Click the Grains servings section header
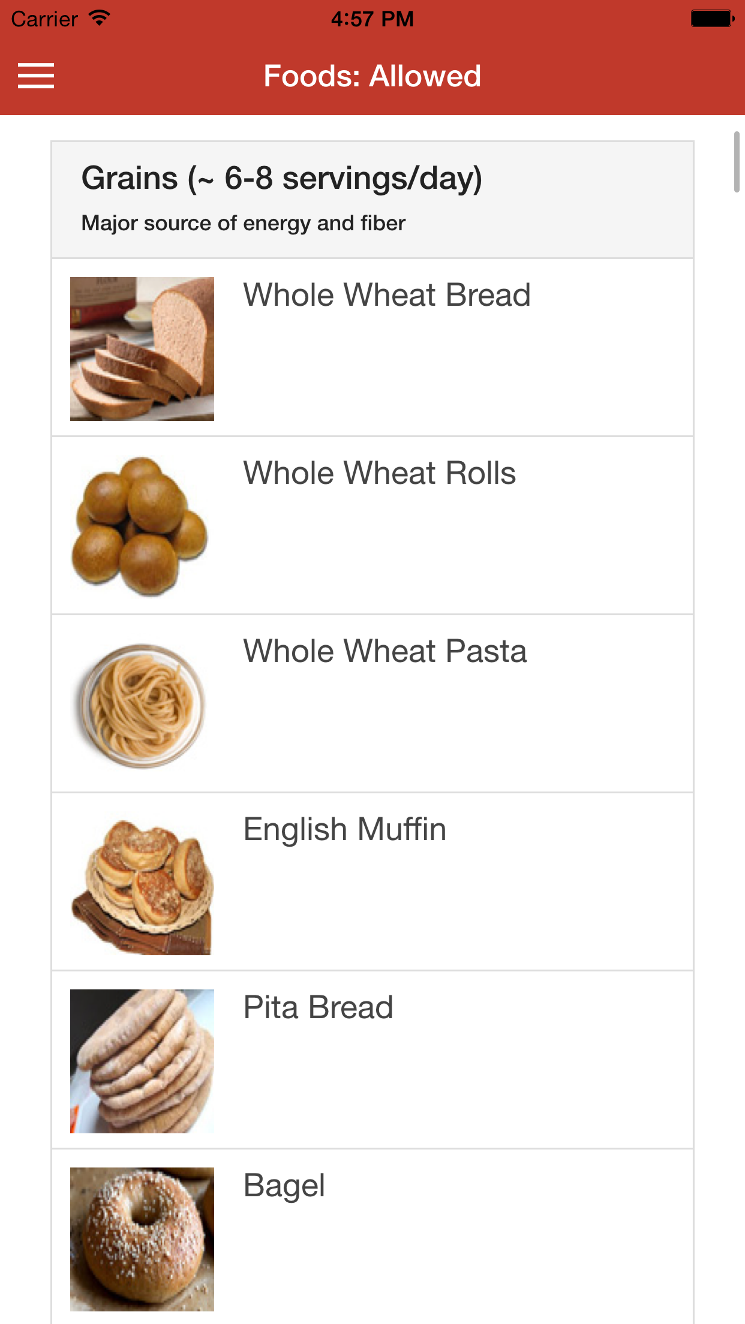745x1324 pixels. click(x=282, y=179)
